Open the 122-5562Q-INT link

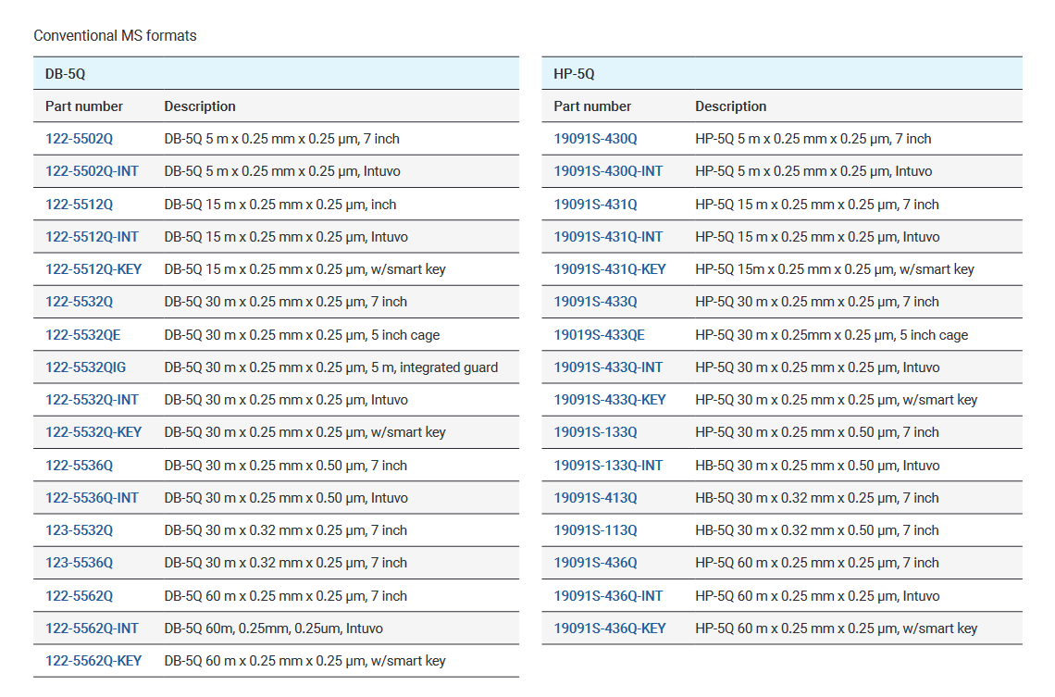point(92,629)
